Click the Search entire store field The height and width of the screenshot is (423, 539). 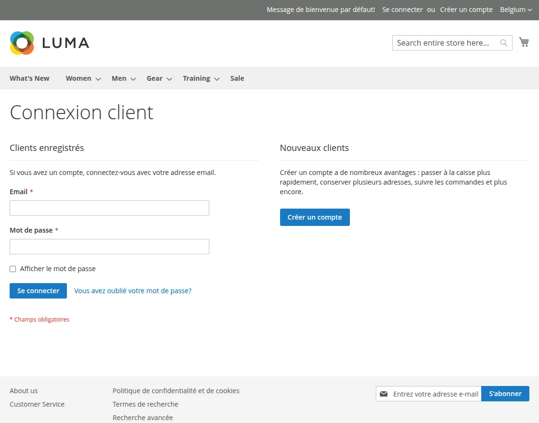[x=443, y=43]
